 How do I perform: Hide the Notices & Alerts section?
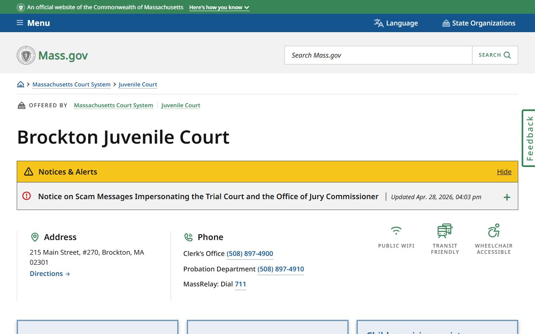pos(504,172)
